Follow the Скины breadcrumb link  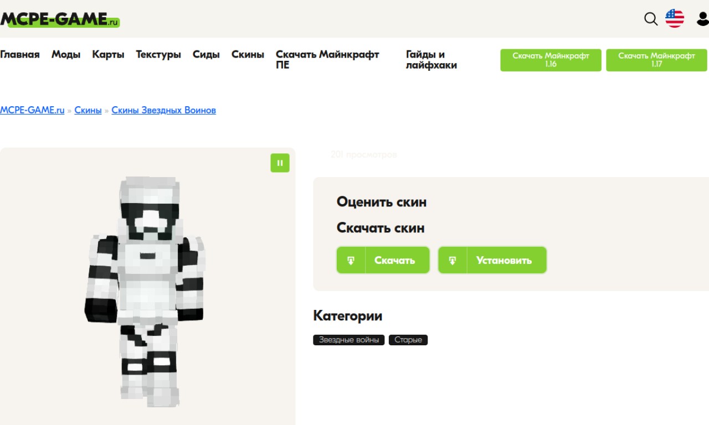(x=88, y=110)
